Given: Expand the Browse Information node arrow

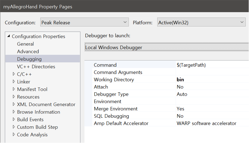Looking at the screenshot, I should coord(14,112).
